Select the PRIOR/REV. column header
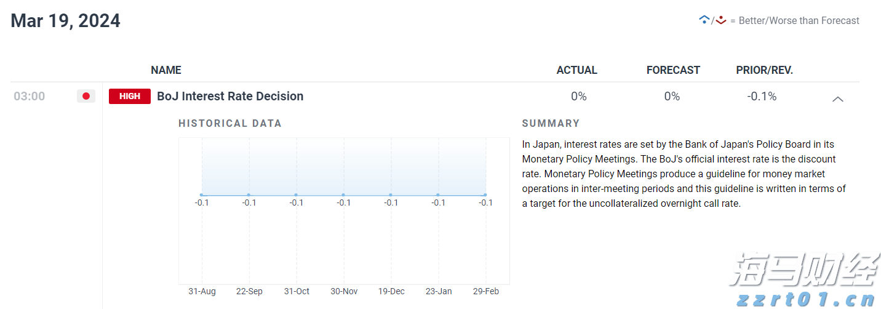The image size is (881, 309). coord(764,70)
